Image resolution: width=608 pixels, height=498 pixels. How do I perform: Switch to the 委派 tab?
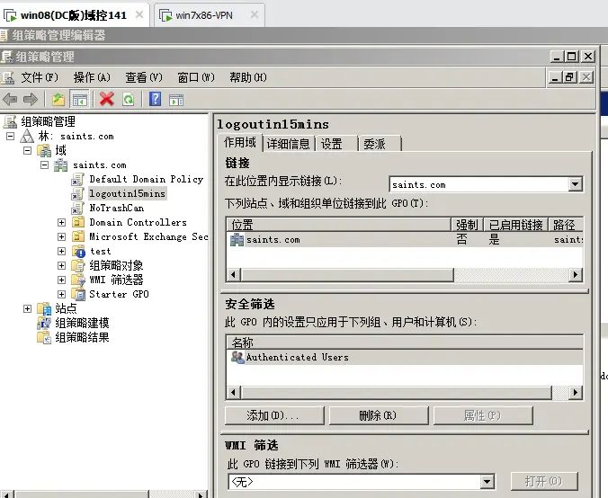(x=380, y=144)
